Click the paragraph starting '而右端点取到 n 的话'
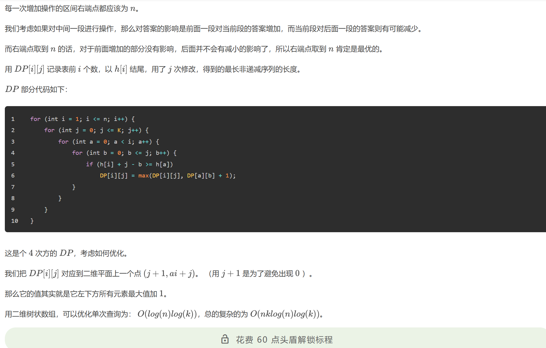The width and height of the screenshot is (546, 348). [194, 49]
